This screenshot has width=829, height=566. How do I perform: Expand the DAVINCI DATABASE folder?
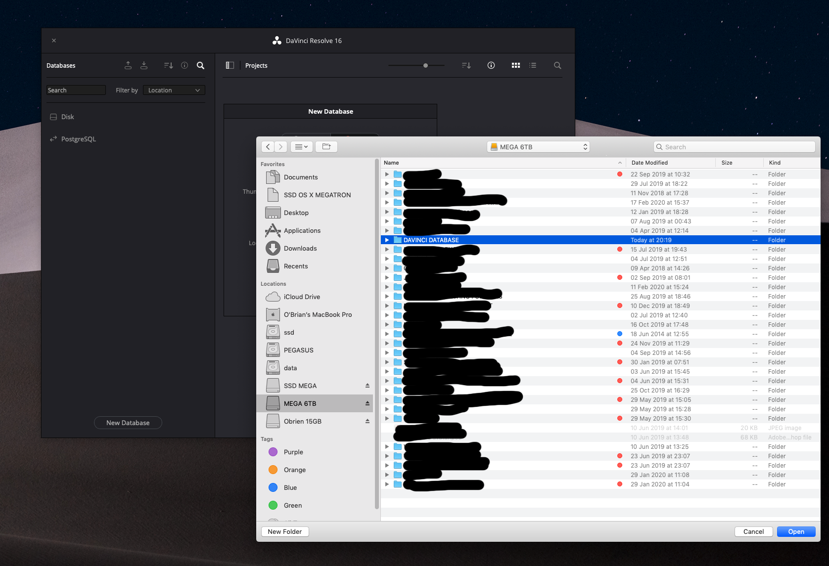(387, 240)
